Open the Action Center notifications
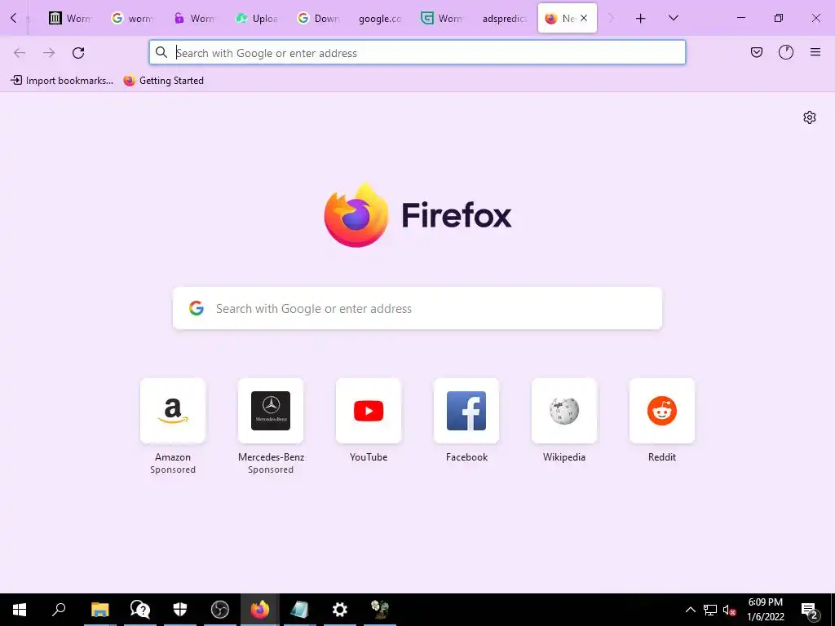 click(x=810, y=610)
